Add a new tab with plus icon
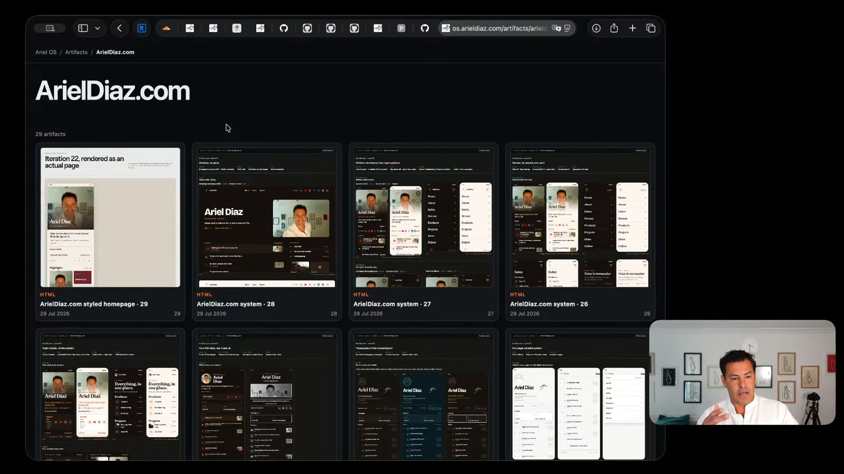Image resolution: width=844 pixels, height=474 pixels. (632, 28)
